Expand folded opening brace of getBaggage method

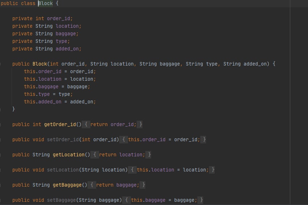pyautogui.click(x=92, y=185)
